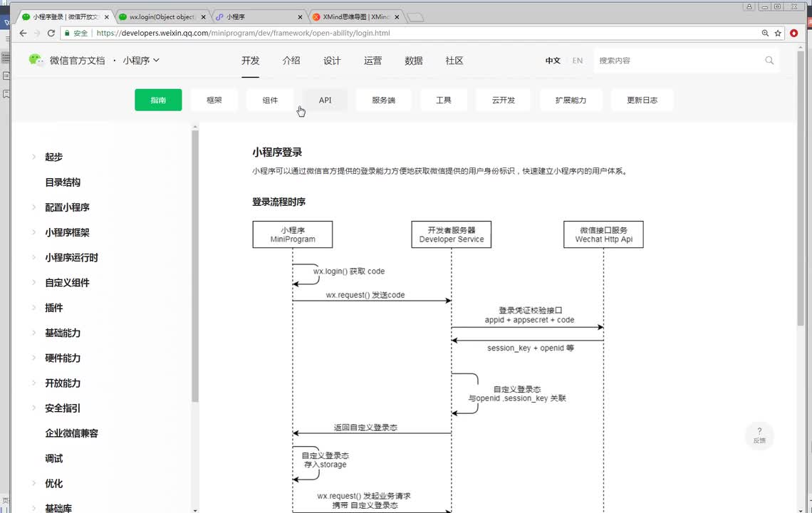The height and width of the screenshot is (513, 812).
Task: Click the search magnifier icon
Action: point(769,61)
